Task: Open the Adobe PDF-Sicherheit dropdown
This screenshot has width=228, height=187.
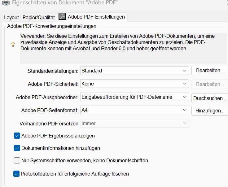Action: (x=134, y=84)
